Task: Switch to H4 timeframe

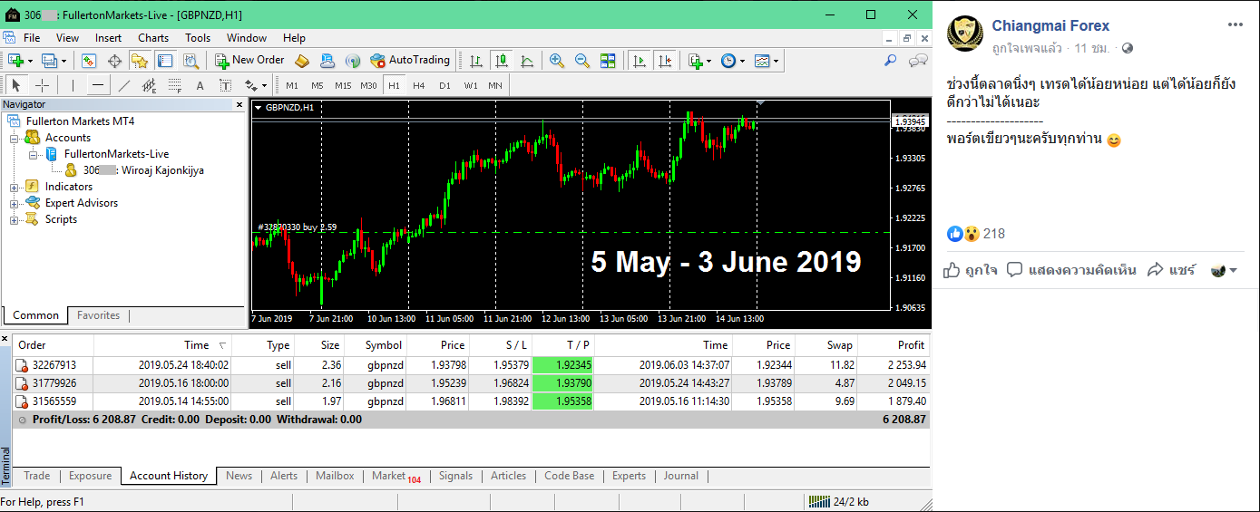Action: point(418,86)
